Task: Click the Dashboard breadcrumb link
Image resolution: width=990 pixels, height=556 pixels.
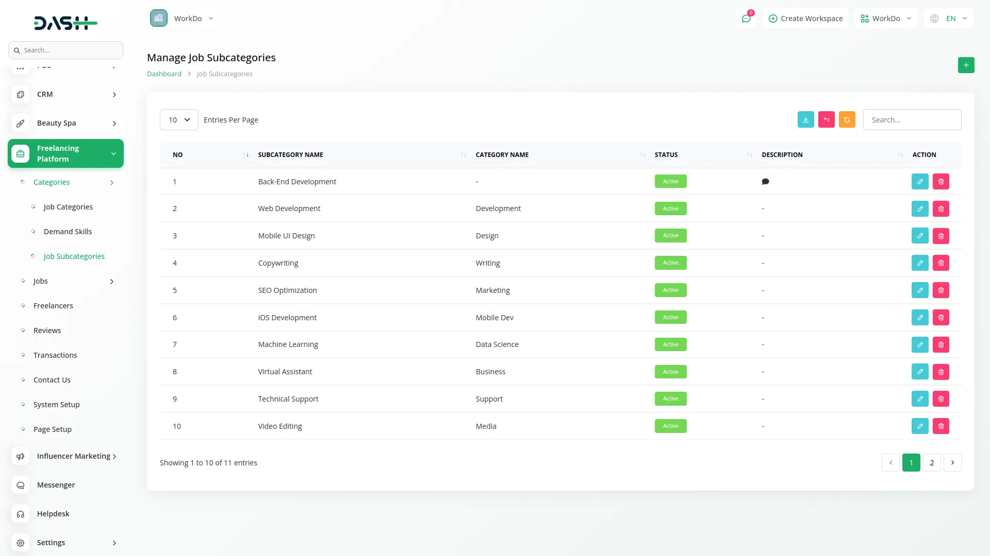Action: (164, 74)
